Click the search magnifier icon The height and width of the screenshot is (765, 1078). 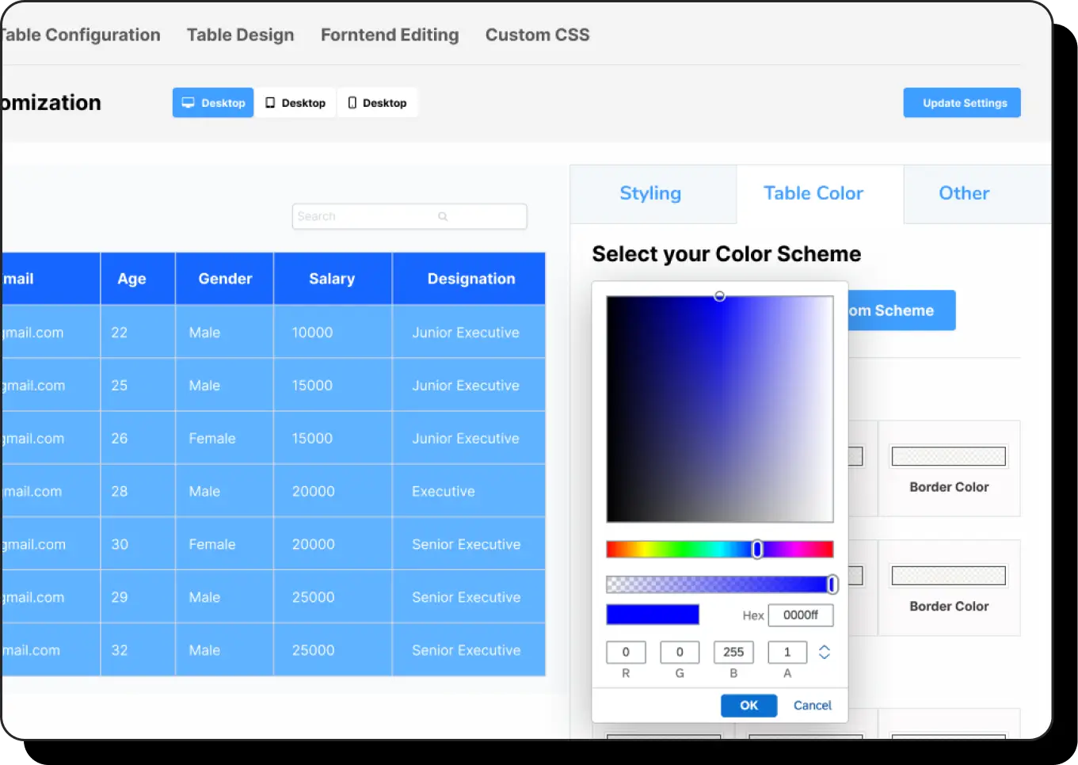pyautogui.click(x=443, y=216)
